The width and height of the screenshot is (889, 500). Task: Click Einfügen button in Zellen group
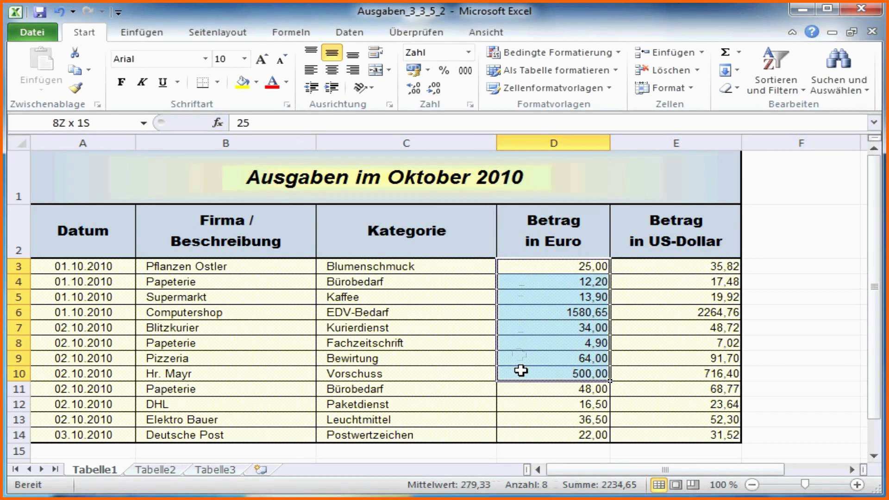[669, 52]
